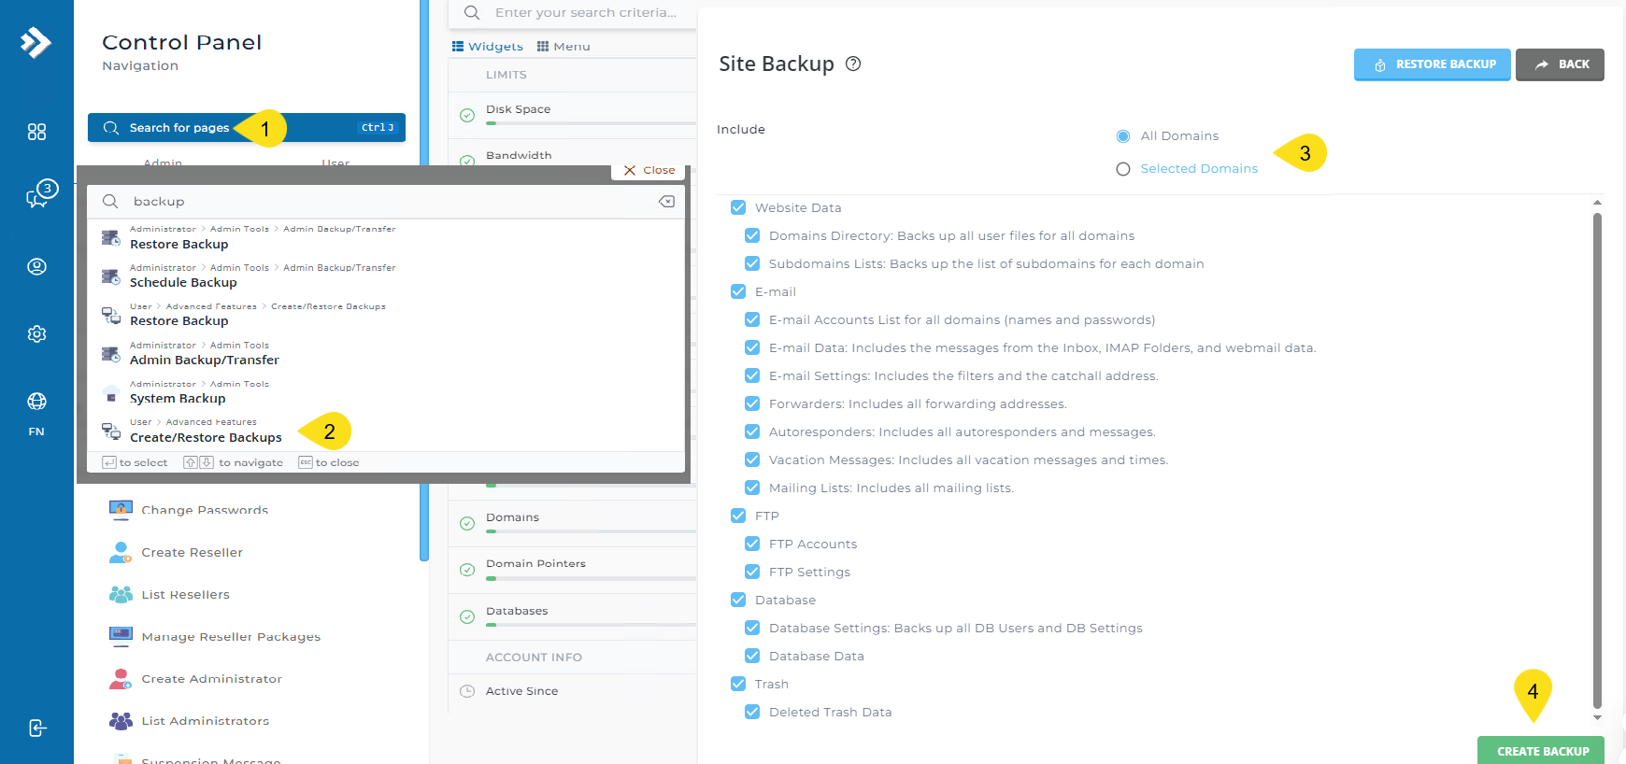Click the magnifier icon in backup search field
The height and width of the screenshot is (764, 1626).
110,201
